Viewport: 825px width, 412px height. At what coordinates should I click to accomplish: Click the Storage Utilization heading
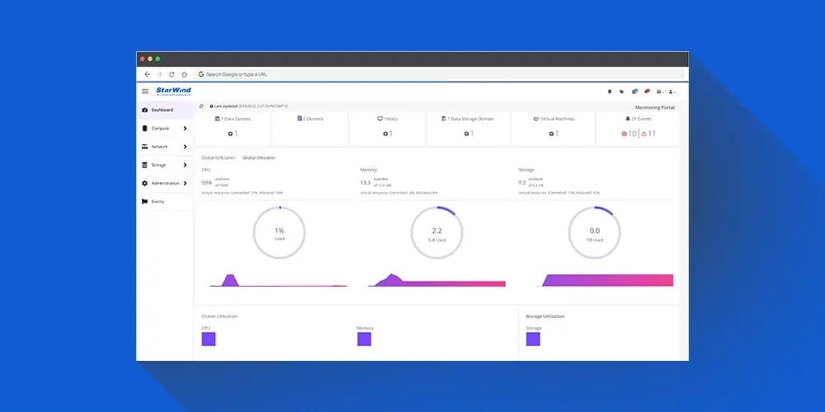coord(545,316)
